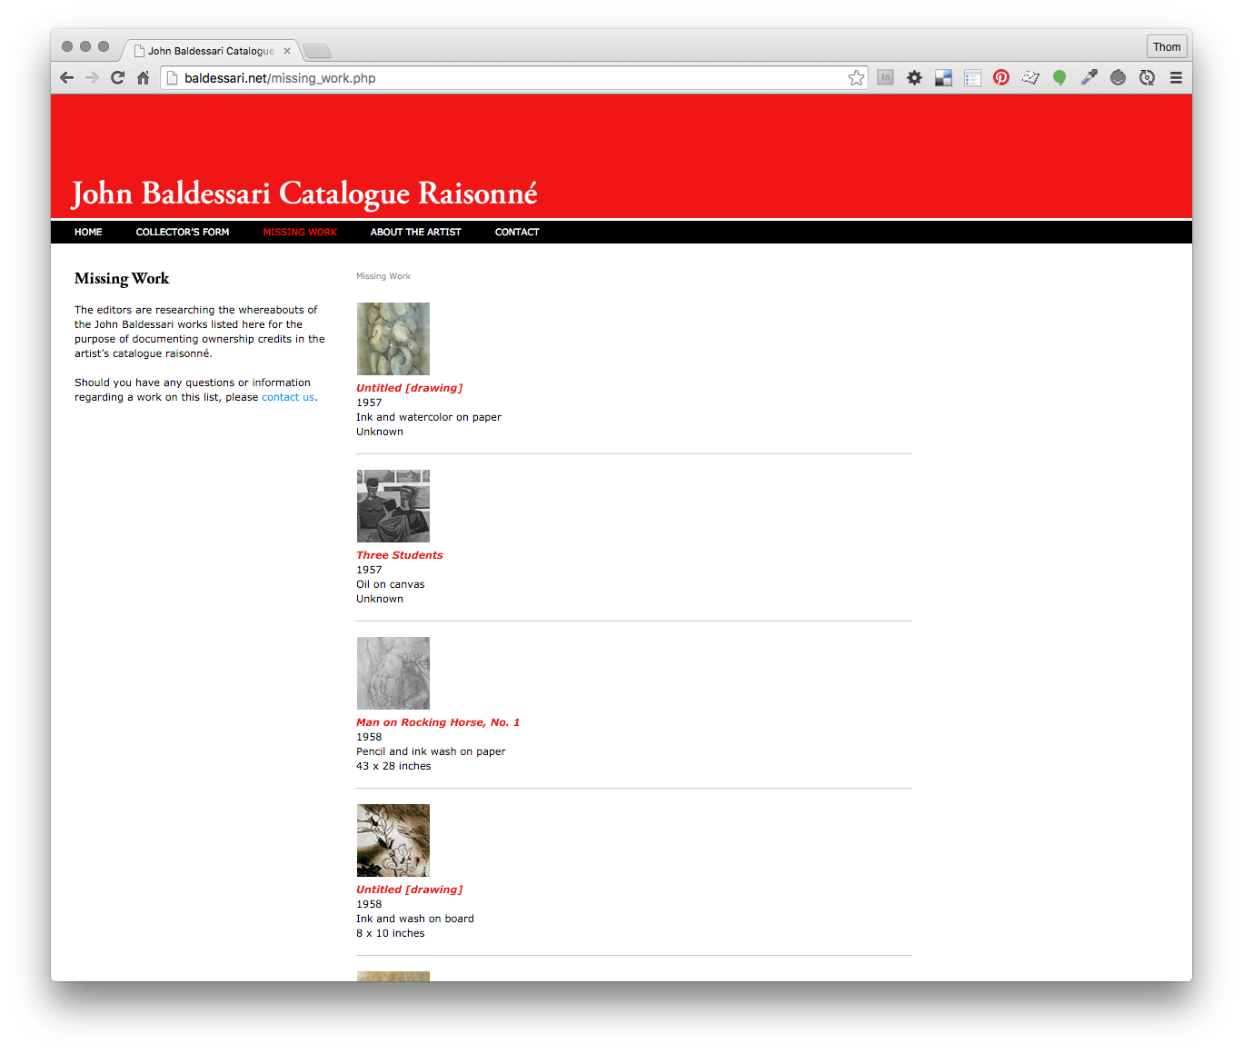The width and height of the screenshot is (1243, 1054).
Task: Open the Three Students title link
Action: (x=400, y=555)
